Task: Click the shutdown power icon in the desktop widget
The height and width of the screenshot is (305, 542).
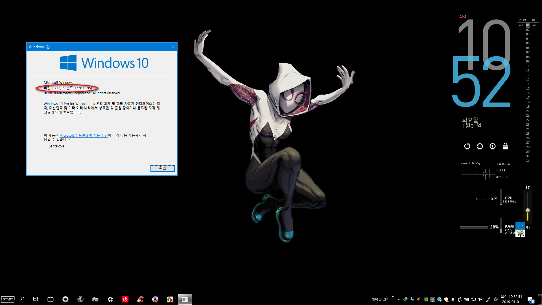Action: [x=467, y=146]
